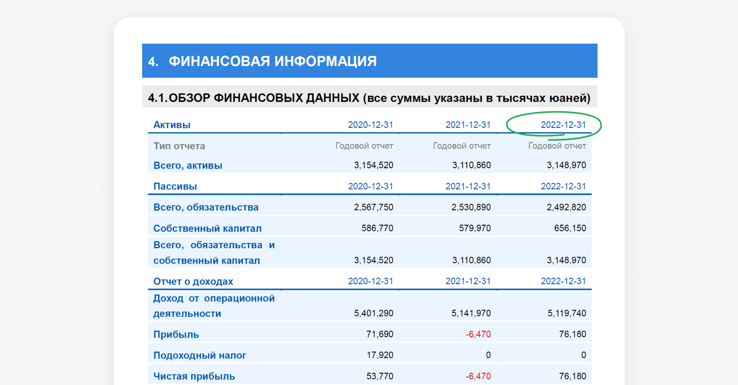Screen dimensions: 738x385
Task: Click the red -6,470 value in Чистая прибыль row
Action: (478, 376)
